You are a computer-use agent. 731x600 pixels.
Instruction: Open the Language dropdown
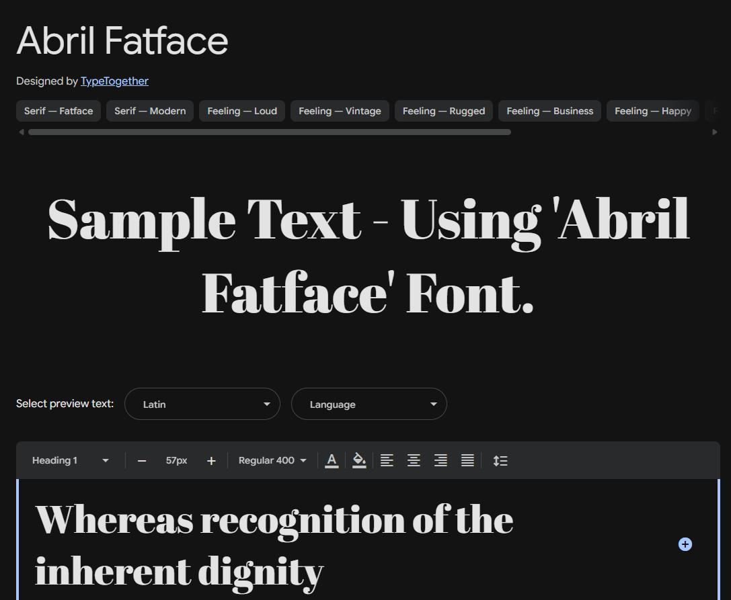(369, 404)
